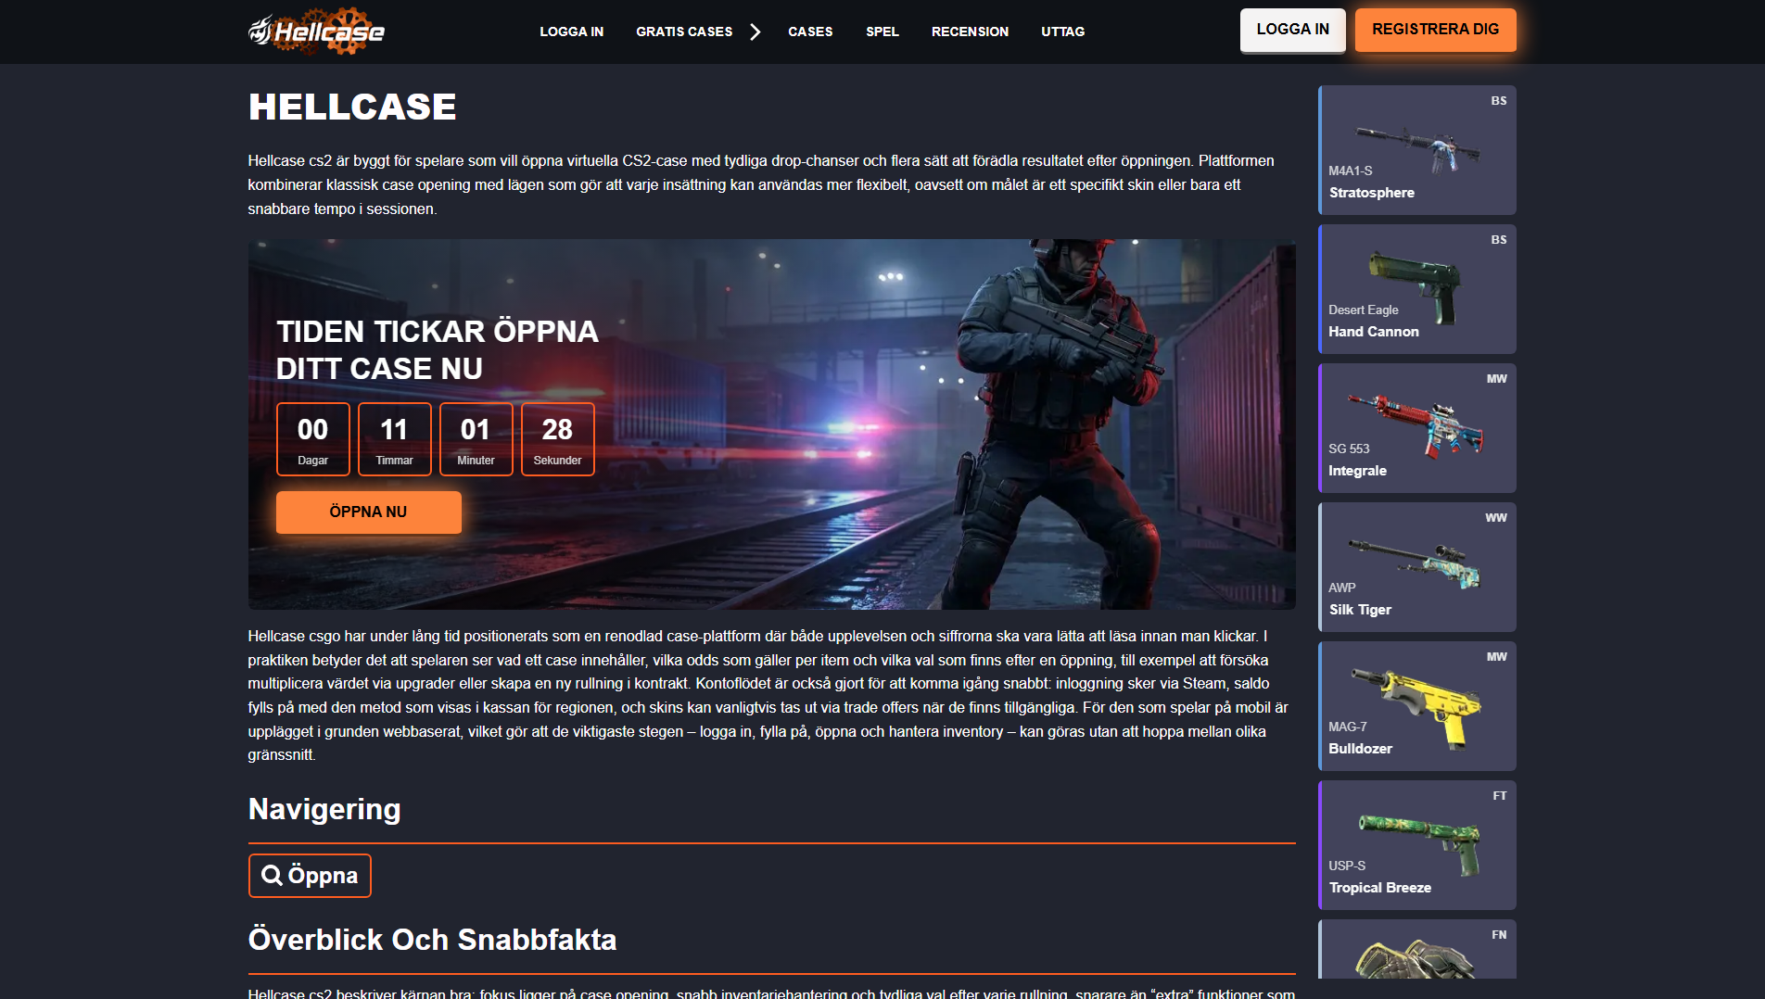Image resolution: width=1765 pixels, height=999 pixels.
Task: Open GRATIS CASES in the navigation bar
Action: (x=684, y=32)
